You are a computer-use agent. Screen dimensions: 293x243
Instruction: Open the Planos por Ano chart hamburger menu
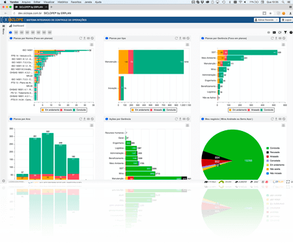pos(92,126)
